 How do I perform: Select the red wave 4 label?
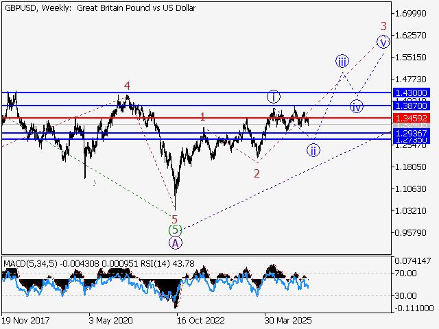coord(127,86)
